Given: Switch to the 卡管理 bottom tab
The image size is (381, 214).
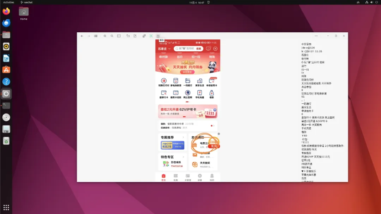Looking at the screenshot, I should tap(188, 177).
